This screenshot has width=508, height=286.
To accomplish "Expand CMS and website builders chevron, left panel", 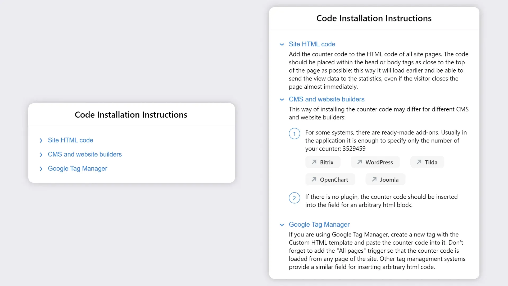I will click(x=41, y=155).
